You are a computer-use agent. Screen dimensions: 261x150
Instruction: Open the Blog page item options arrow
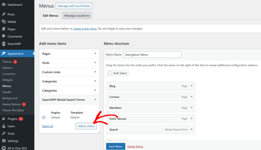tap(192, 86)
